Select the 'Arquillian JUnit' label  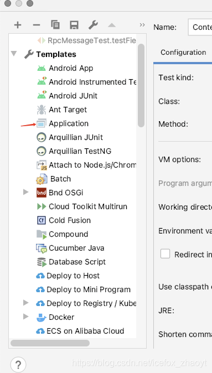[76, 137]
